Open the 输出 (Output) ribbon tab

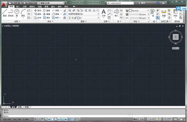53,7
